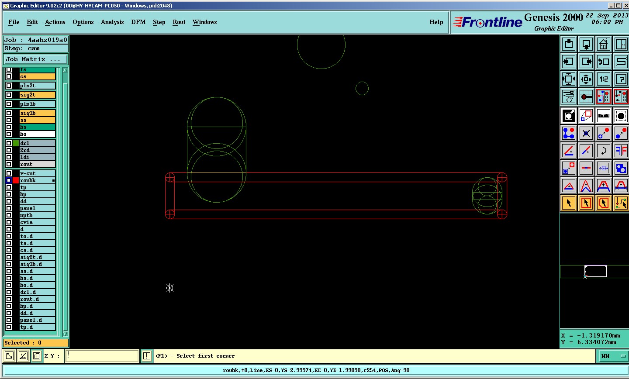This screenshot has width=629, height=379.
Task: Toggle the pln2t layer checkbox
Action: coord(9,86)
